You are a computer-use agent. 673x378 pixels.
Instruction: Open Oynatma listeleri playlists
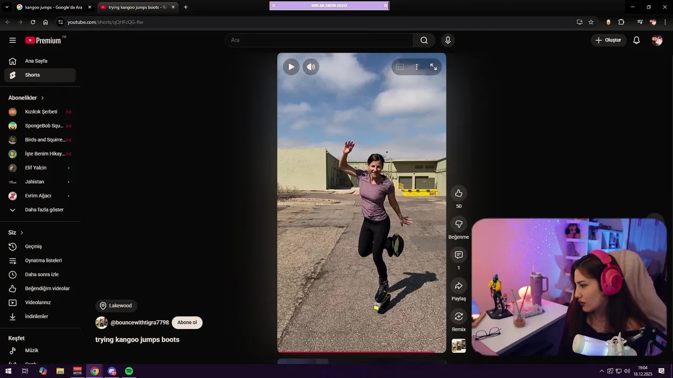(40, 260)
